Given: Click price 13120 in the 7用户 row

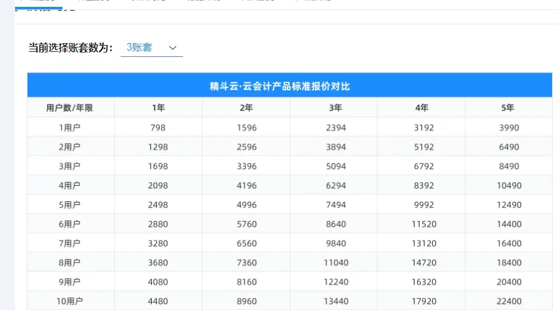Looking at the screenshot, I should pyautogui.click(x=424, y=243).
